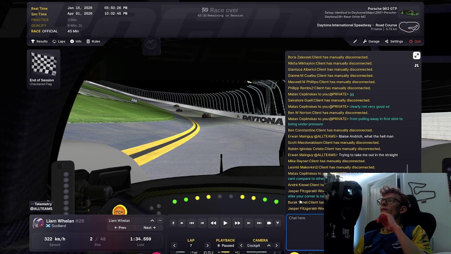
Task: Select the next camera with the right arrow
Action: 277,246
